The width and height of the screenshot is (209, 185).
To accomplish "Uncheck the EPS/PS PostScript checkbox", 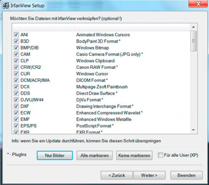I will tap(16, 126).
